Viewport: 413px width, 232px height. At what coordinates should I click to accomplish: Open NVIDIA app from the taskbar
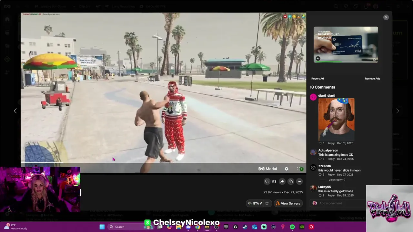[x=302, y=227]
